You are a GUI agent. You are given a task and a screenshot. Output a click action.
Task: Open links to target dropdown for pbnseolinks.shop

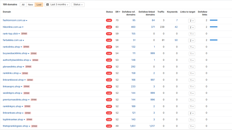tap(192, 67)
